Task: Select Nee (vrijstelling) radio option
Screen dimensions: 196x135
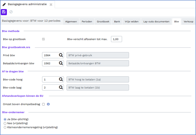Action: point(5,123)
